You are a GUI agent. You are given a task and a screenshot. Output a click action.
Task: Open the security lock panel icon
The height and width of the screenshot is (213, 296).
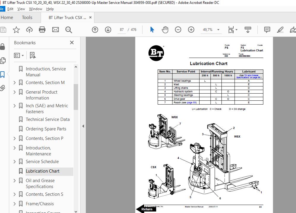pos(3,47)
